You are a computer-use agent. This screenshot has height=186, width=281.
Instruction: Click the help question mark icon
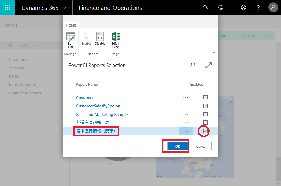[258, 8]
